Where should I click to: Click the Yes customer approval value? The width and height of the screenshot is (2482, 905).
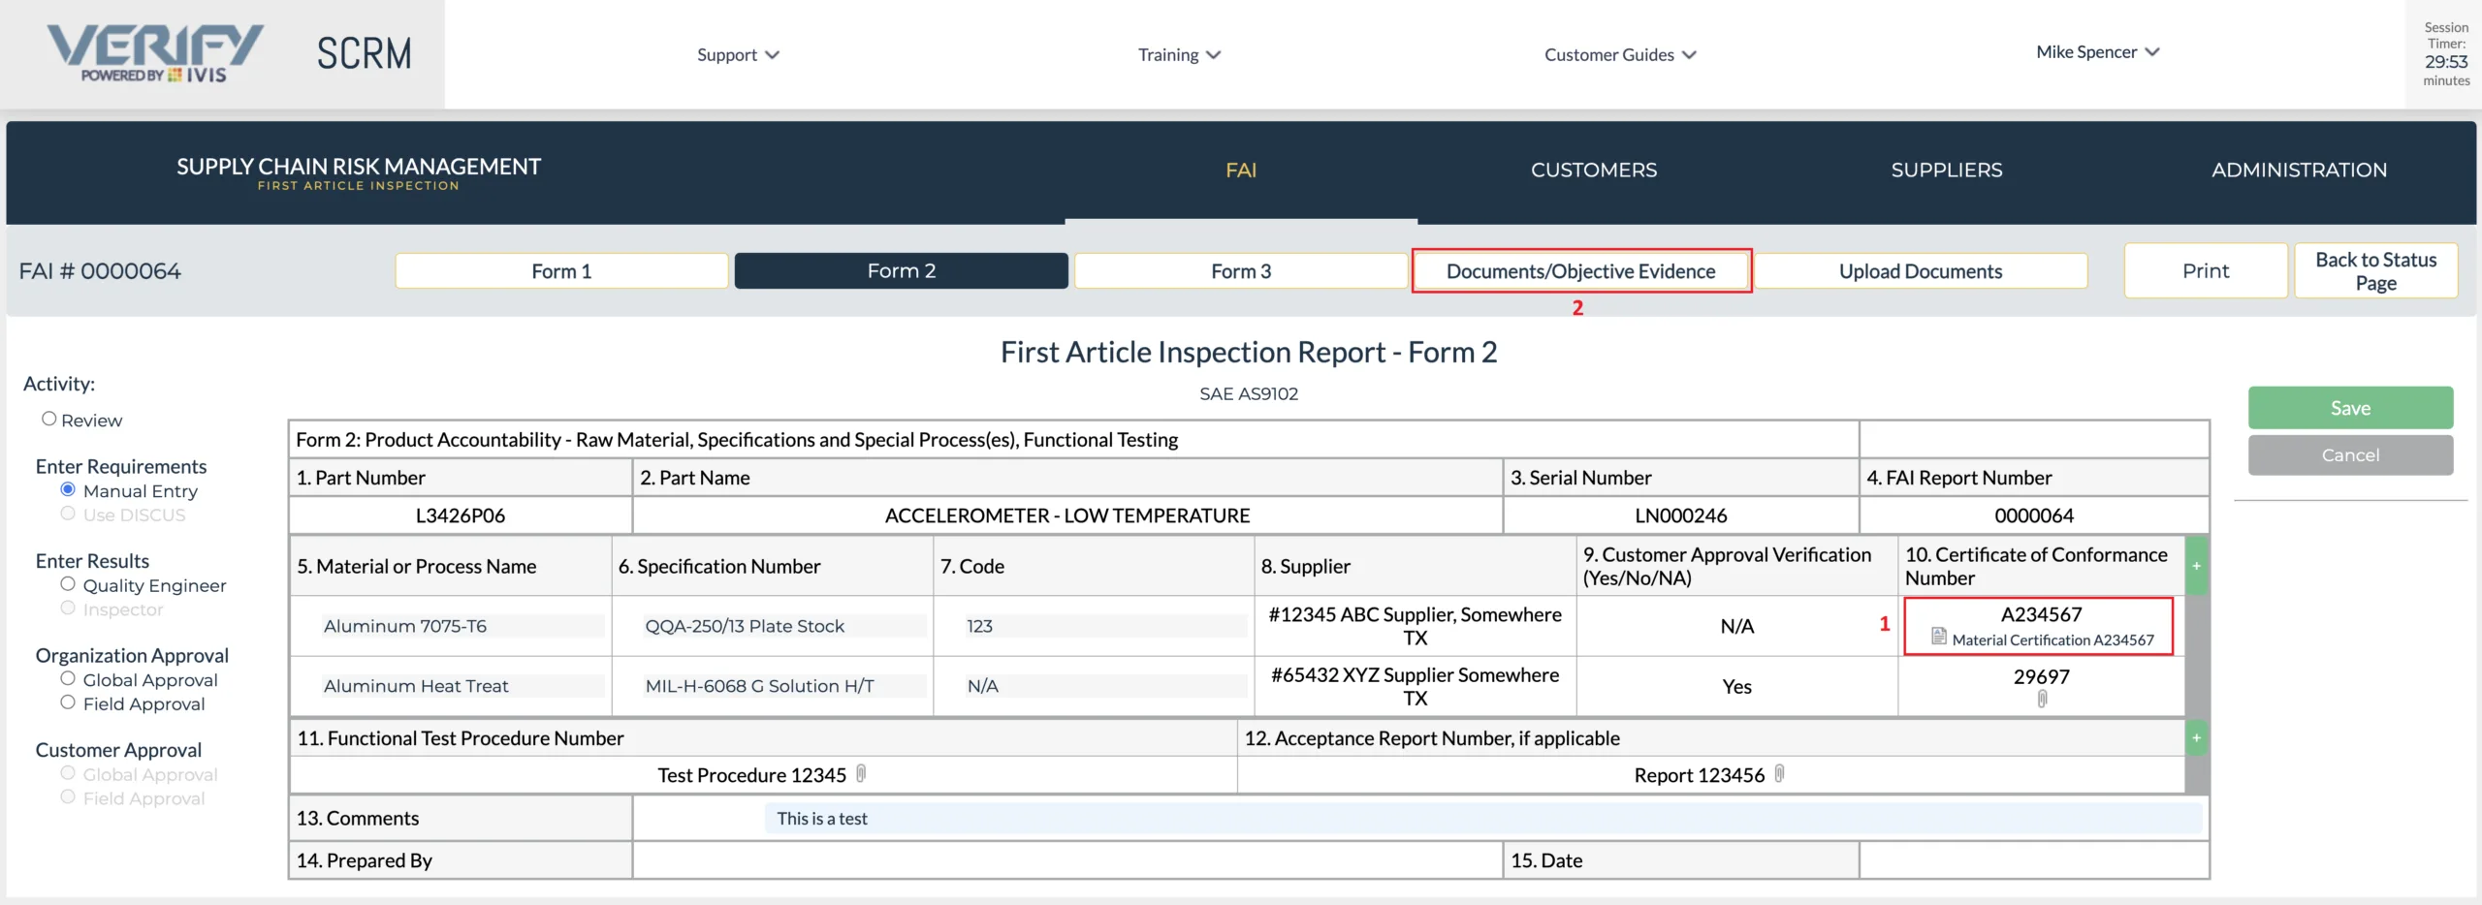click(1736, 686)
